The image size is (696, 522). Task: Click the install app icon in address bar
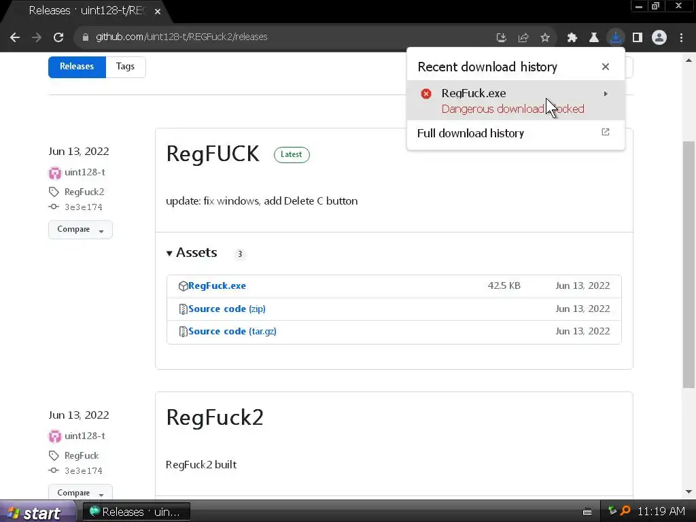click(501, 38)
